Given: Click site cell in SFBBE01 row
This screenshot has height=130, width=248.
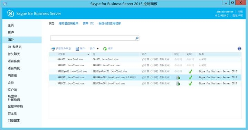Looking at the screenshot, I should pos(155,66).
